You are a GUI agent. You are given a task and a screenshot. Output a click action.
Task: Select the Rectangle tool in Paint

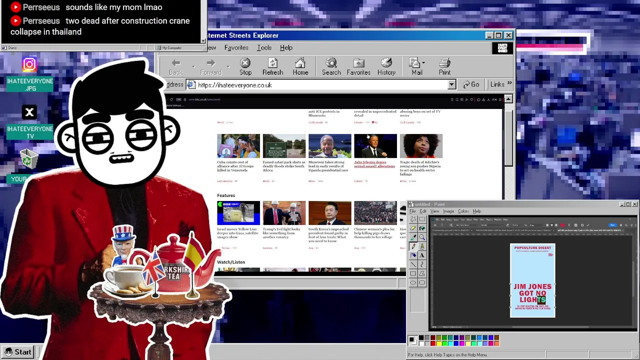(x=413, y=273)
